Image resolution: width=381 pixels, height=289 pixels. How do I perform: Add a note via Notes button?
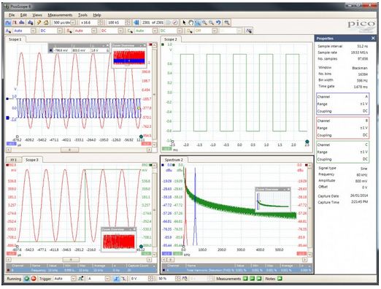[280, 279]
